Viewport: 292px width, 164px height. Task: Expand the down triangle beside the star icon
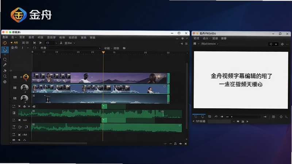pyautogui.click(x=29, y=106)
